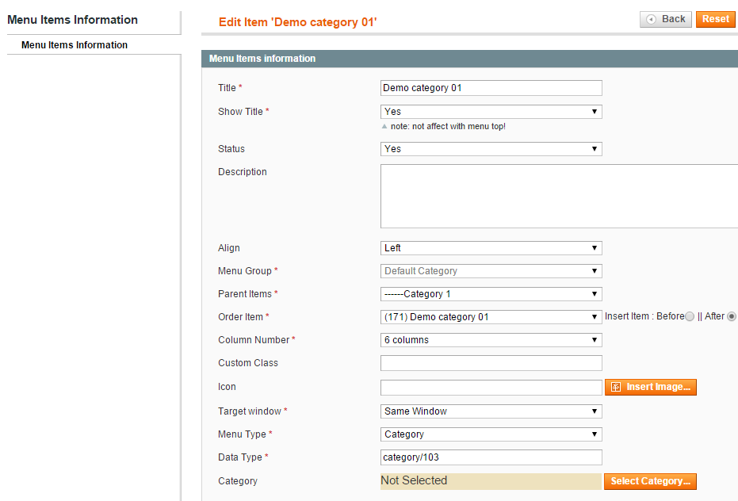The height and width of the screenshot is (501, 738).
Task: Click the Select Category button
Action: [x=650, y=481]
